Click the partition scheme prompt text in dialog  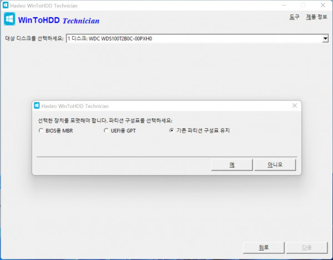105,121
